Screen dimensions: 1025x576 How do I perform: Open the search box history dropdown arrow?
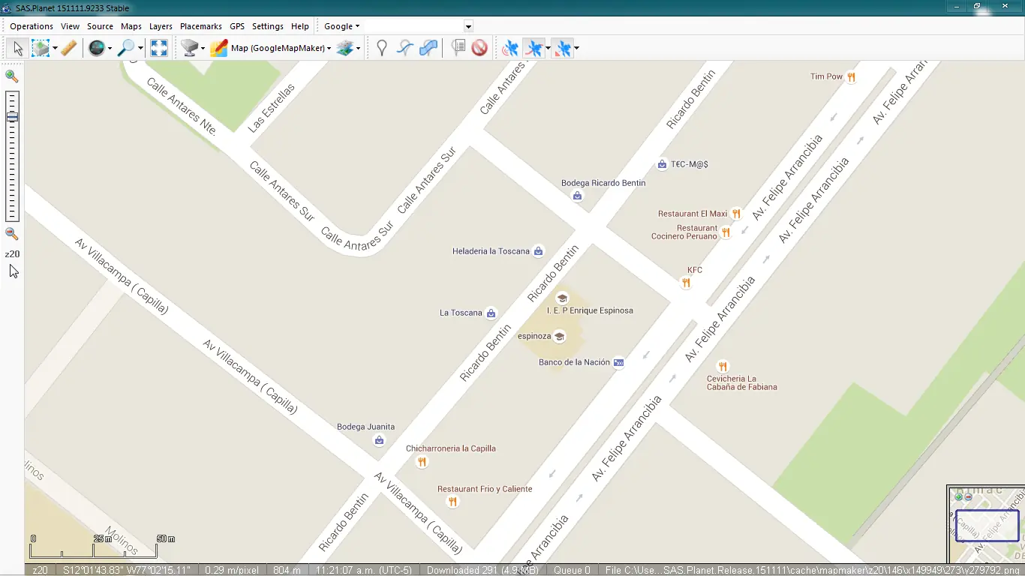coord(468,26)
